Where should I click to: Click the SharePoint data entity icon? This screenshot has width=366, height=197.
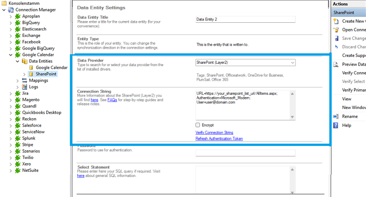31,74
